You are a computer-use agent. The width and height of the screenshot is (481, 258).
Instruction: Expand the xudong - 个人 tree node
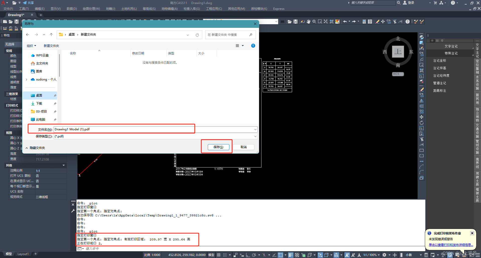click(x=27, y=79)
